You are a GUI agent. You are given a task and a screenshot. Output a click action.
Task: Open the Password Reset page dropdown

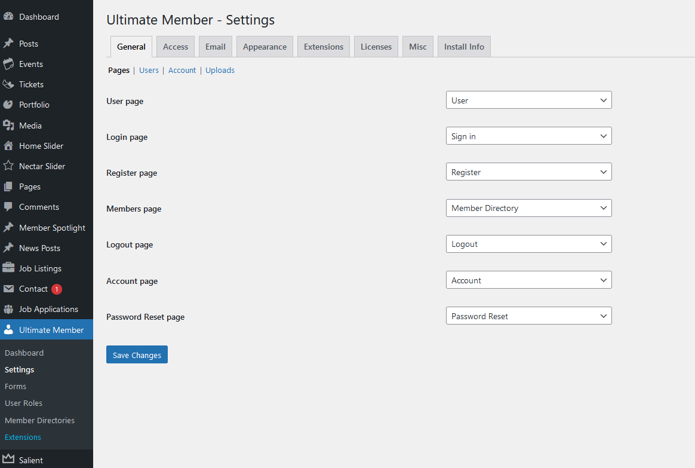coord(529,316)
